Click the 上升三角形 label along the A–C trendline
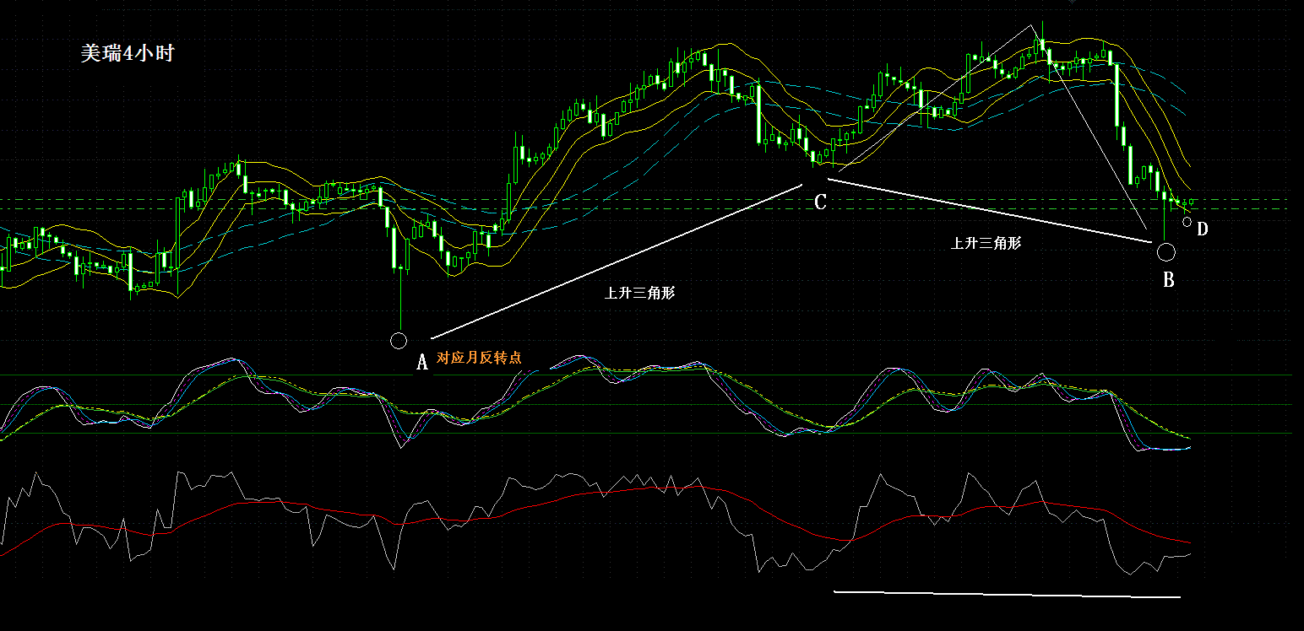The image size is (1304, 631). point(639,294)
